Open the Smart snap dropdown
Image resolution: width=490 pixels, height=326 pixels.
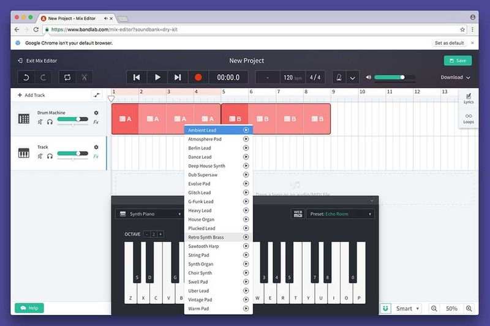point(407,308)
